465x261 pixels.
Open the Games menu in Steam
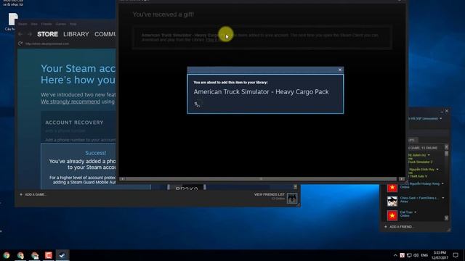(61, 24)
